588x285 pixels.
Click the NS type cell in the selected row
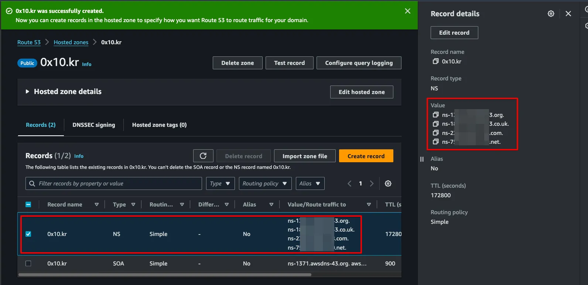117,234
